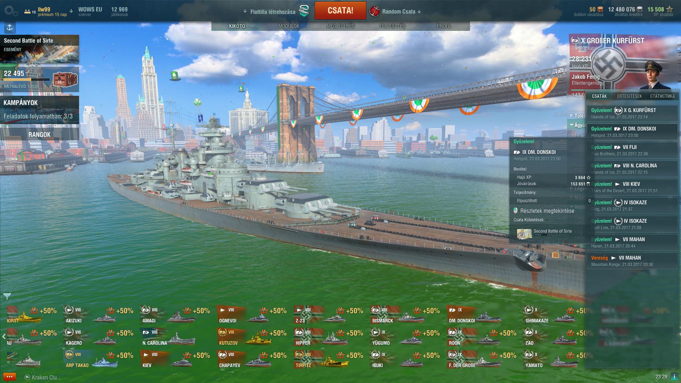Click the gold doubloons coin icon
Image resolution: width=681 pixels, height=383 pixels.
[600, 9]
